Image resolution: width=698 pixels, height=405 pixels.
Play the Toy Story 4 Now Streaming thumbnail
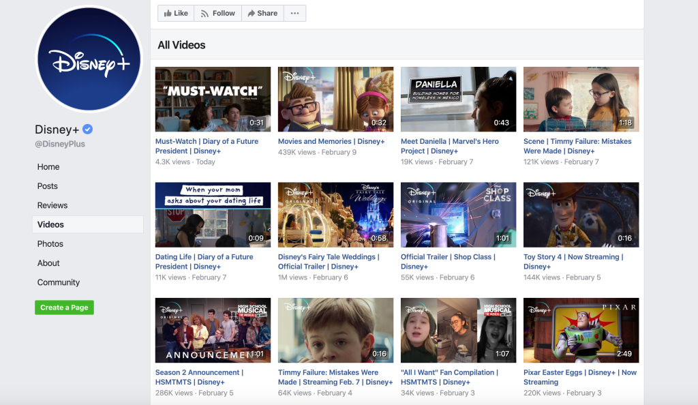point(581,215)
